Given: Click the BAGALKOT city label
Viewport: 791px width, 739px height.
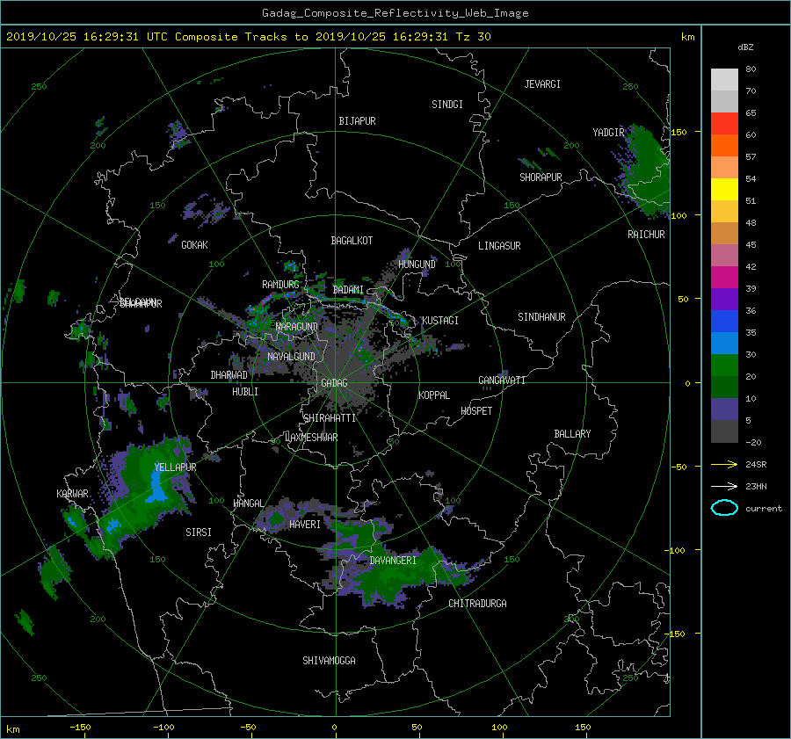Looking at the screenshot, I should (352, 241).
